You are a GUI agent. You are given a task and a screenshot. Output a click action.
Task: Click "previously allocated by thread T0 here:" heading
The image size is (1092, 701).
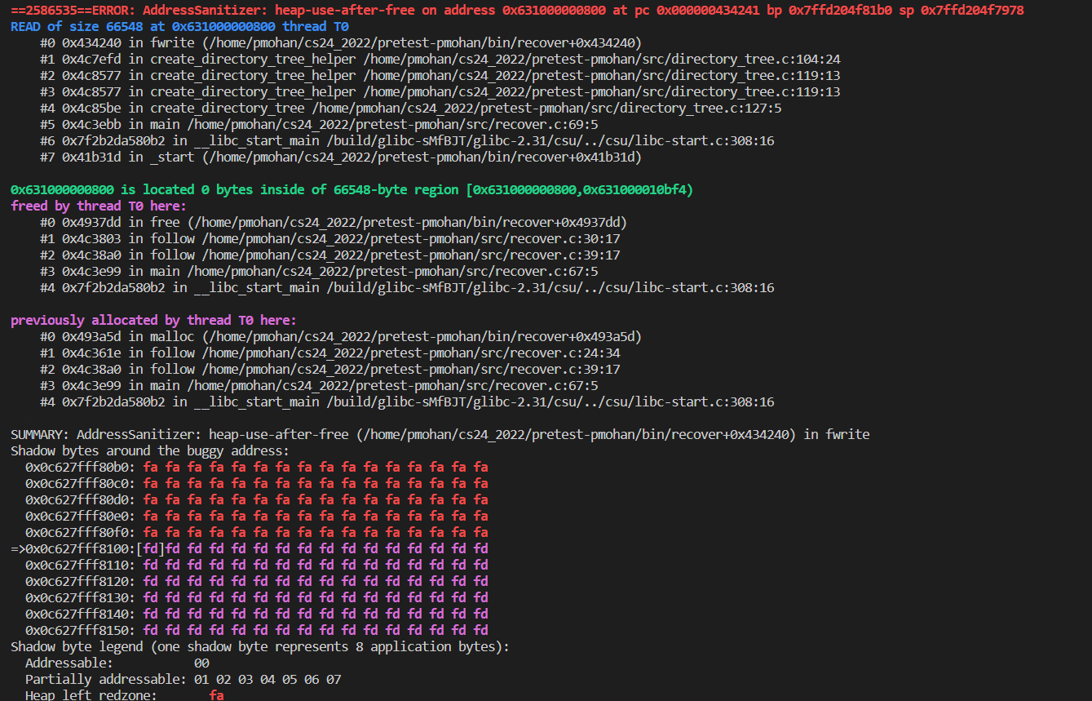[153, 320]
